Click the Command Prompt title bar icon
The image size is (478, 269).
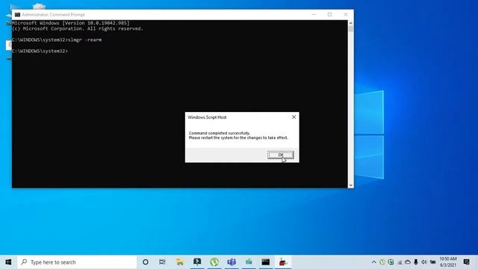pyautogui.click(x=17, y=15)
